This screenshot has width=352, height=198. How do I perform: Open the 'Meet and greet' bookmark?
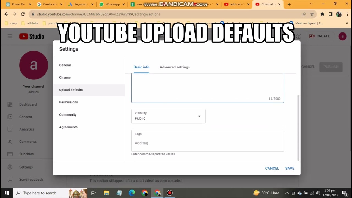point(306,23)
